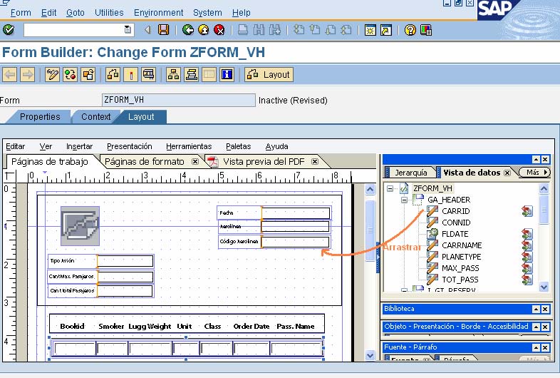Click binding icon beside CARRID
Image resolution: width=560 pixels, height=378 pixels.
(527, 211)
